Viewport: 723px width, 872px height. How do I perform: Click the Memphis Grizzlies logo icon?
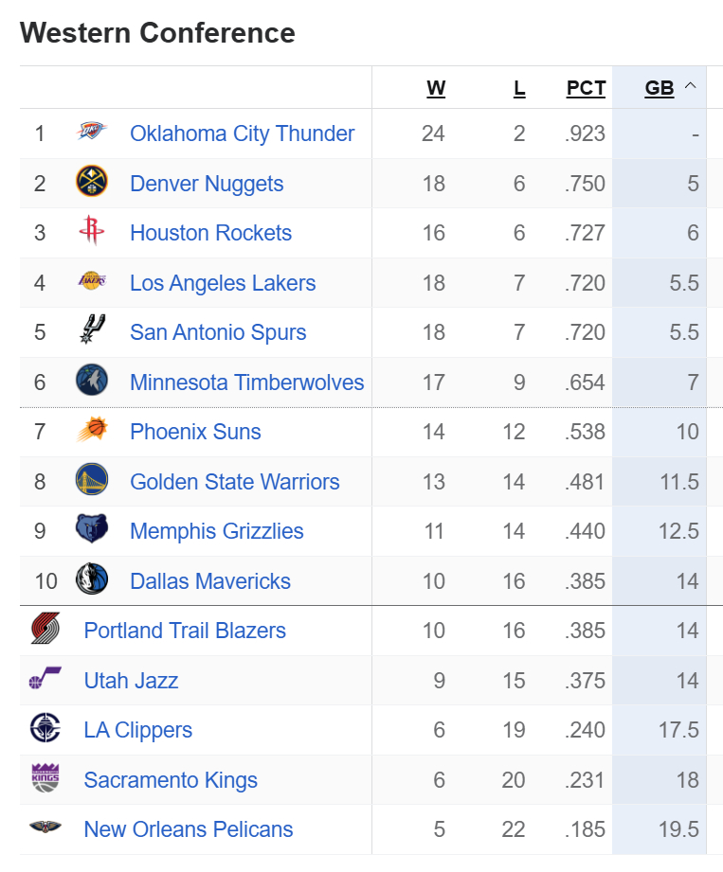(92, 531)
